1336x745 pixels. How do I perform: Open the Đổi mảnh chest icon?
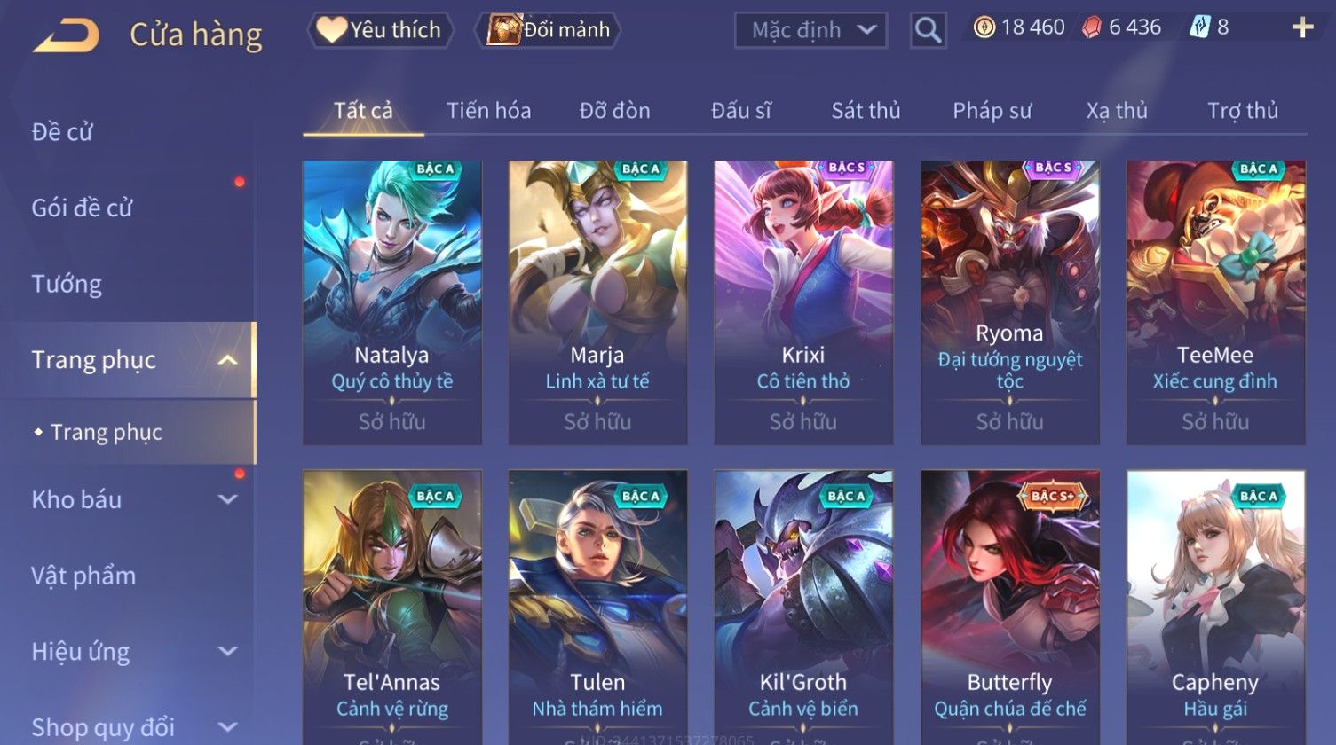click(503, 30)
